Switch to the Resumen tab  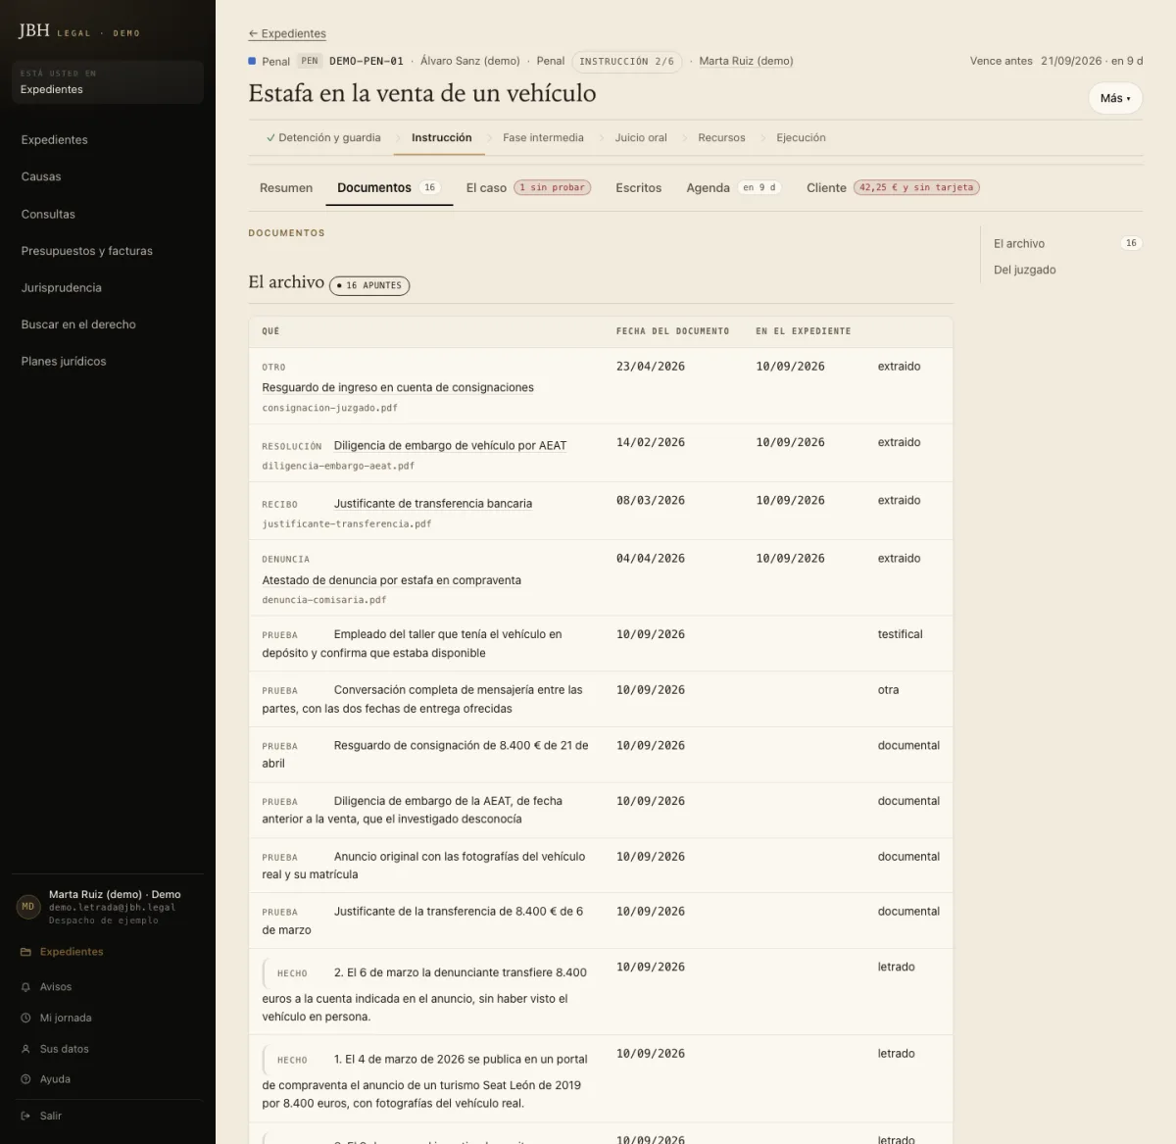[286, 188]
